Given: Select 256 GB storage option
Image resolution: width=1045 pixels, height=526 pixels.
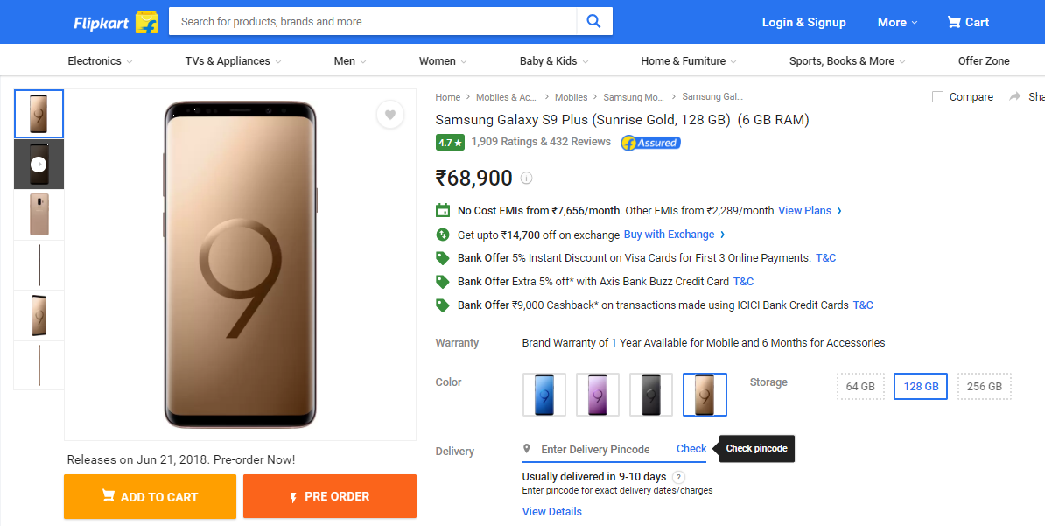Looking at the screenshot, I should [x=985, y=387].
